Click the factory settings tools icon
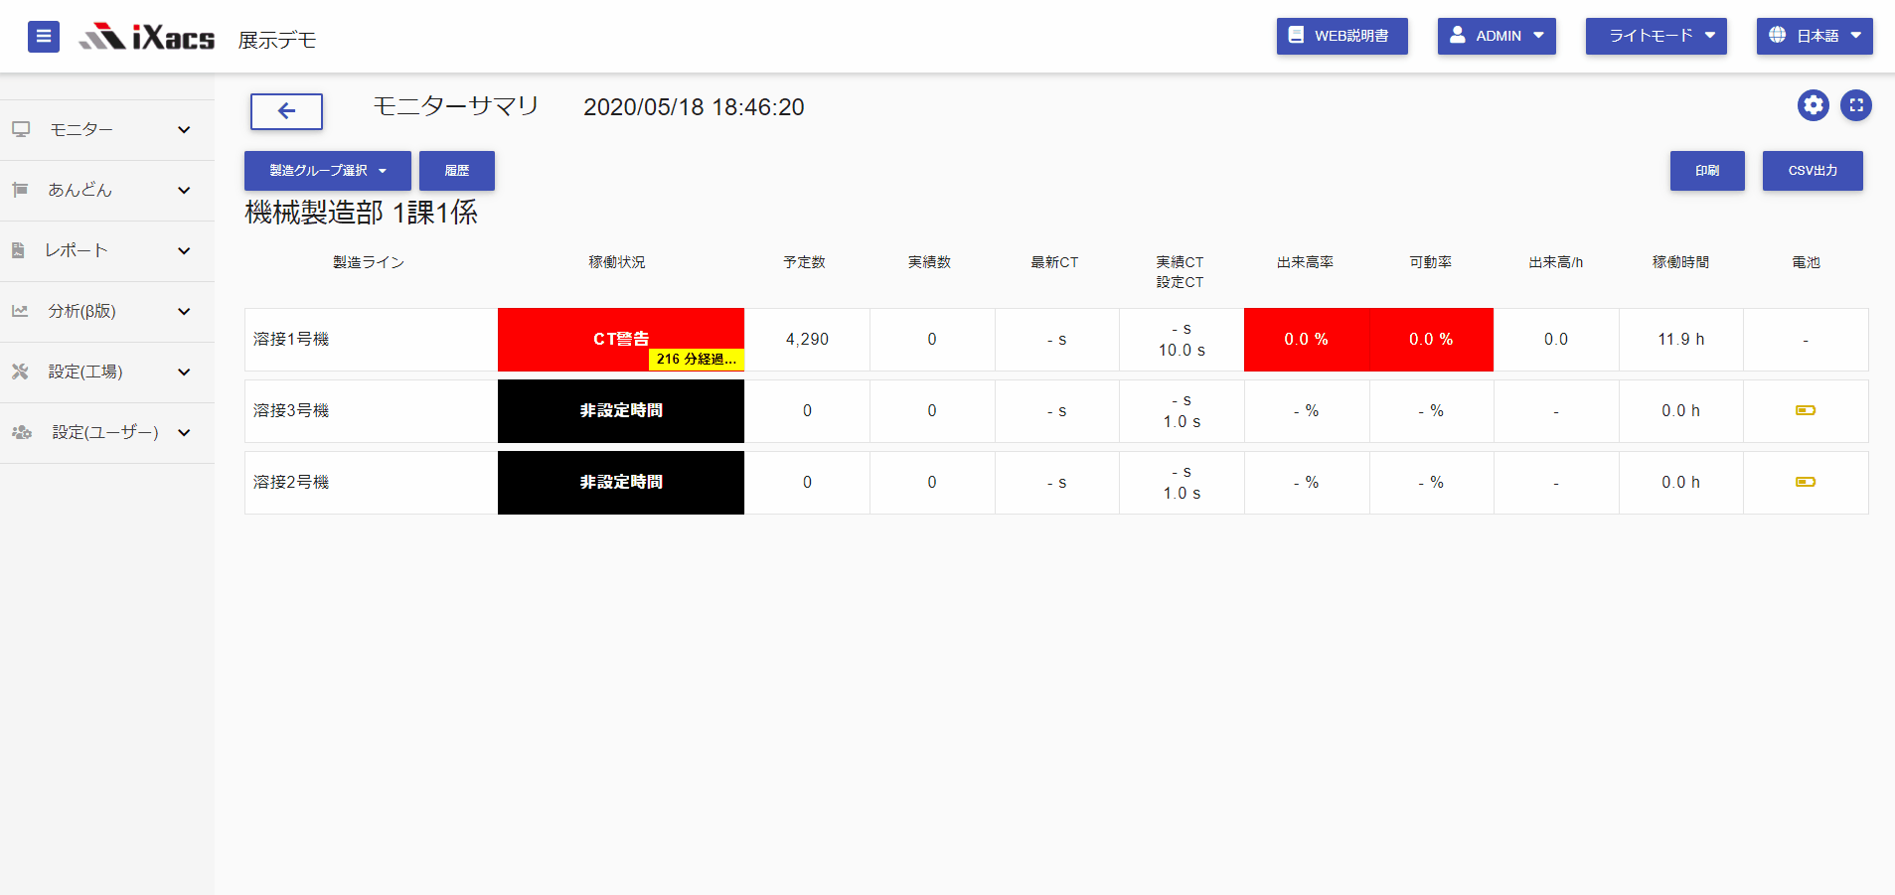This screenshot has height=895, width=1895. pos(20,372)
